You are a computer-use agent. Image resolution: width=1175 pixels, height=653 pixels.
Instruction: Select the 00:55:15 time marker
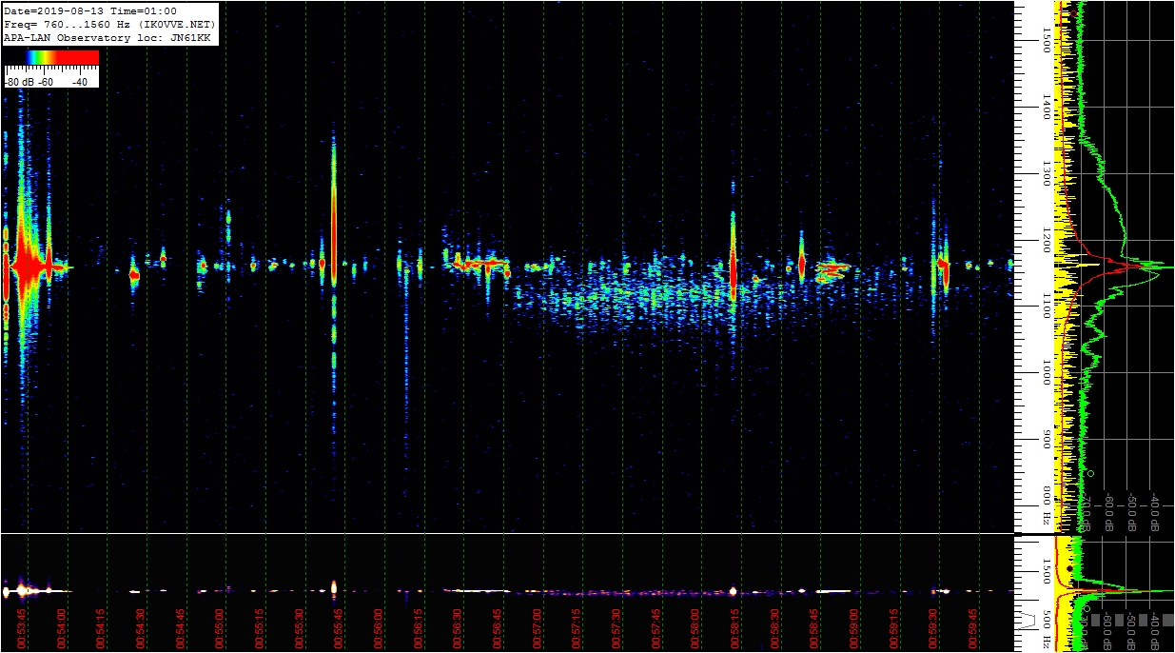point(260,628)
